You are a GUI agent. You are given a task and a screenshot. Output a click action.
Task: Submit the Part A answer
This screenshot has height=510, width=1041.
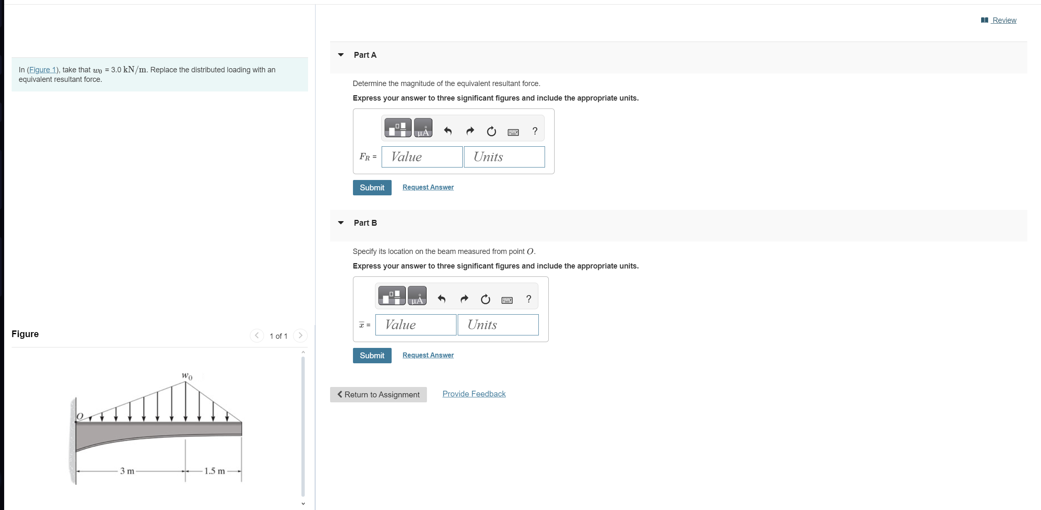[372, 187]
